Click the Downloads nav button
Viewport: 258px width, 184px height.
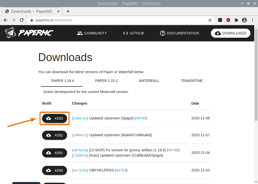[x=231, y=33]
